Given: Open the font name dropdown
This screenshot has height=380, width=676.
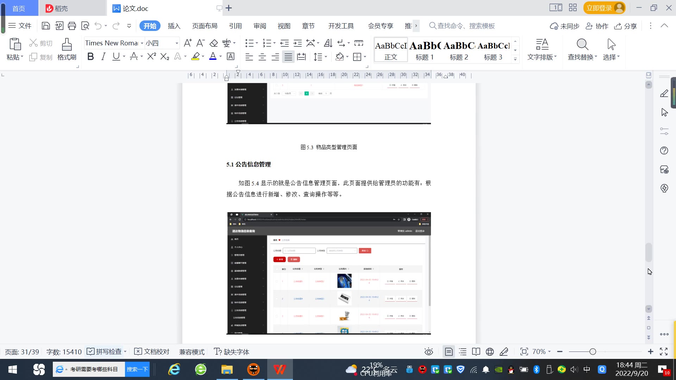Looking at the screenshot, I should [142, 43].
